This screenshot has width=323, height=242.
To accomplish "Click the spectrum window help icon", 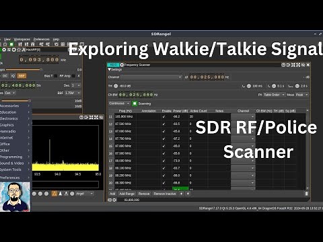I will point(81,117).
